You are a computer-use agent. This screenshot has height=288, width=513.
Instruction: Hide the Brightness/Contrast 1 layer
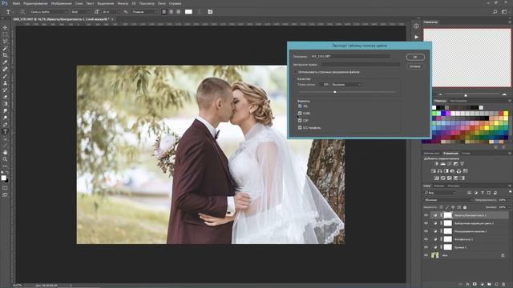click(x=426, y=215)
